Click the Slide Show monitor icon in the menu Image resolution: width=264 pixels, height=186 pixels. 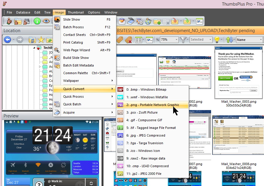pyautogui.click(x=57, y=19)
